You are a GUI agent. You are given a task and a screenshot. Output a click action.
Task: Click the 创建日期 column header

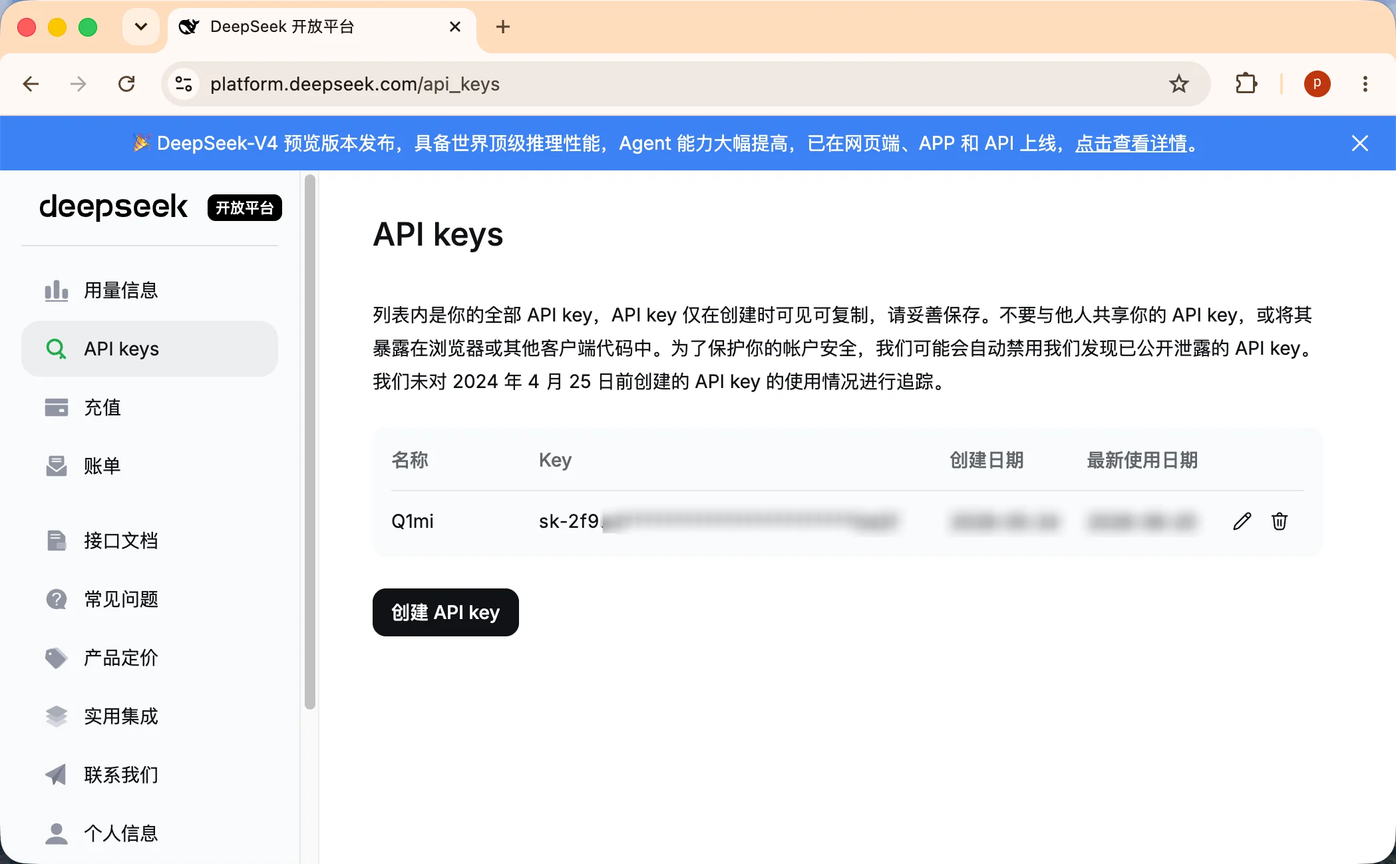tap(987, 460)
